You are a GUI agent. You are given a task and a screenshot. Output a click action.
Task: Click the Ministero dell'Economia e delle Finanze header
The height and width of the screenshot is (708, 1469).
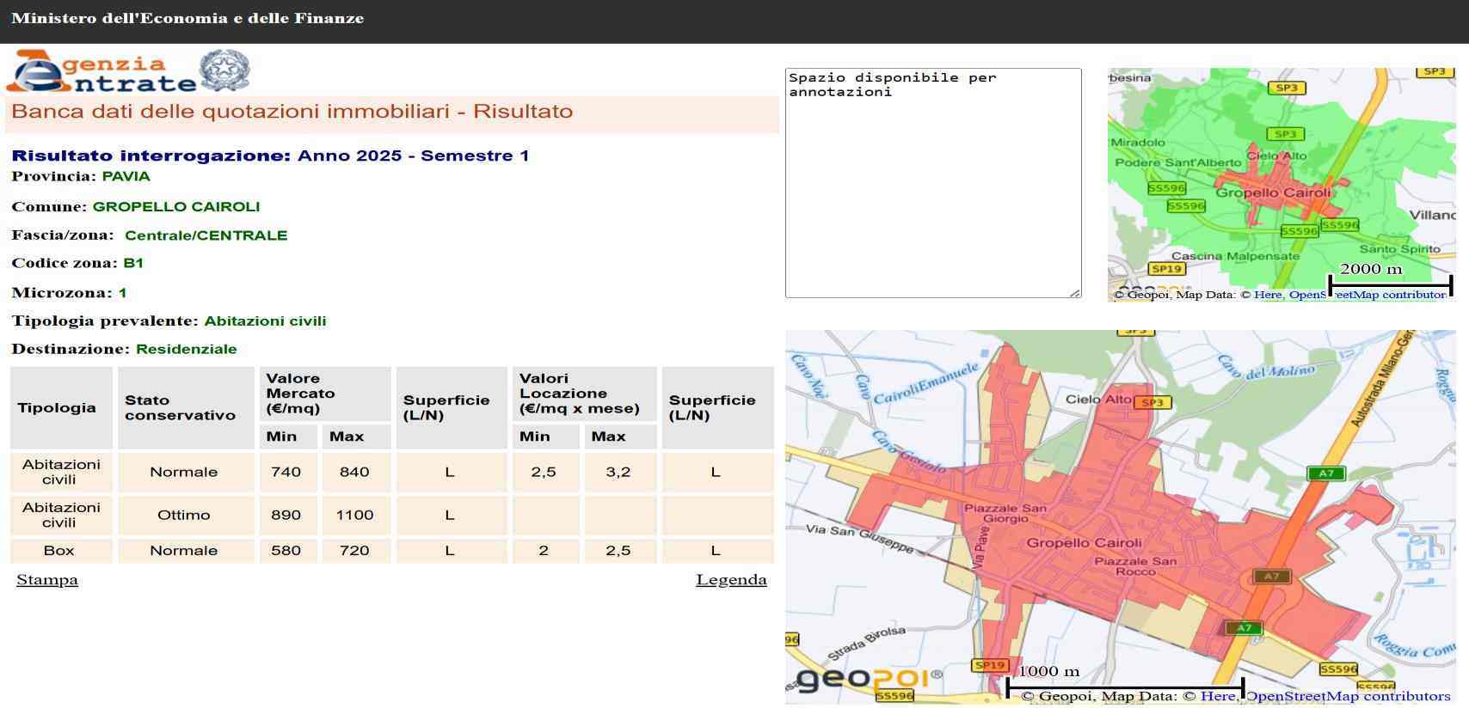tap(187, 18)
